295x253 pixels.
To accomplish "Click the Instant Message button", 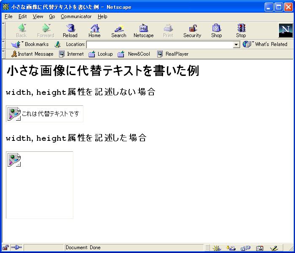I will [32, 54].
